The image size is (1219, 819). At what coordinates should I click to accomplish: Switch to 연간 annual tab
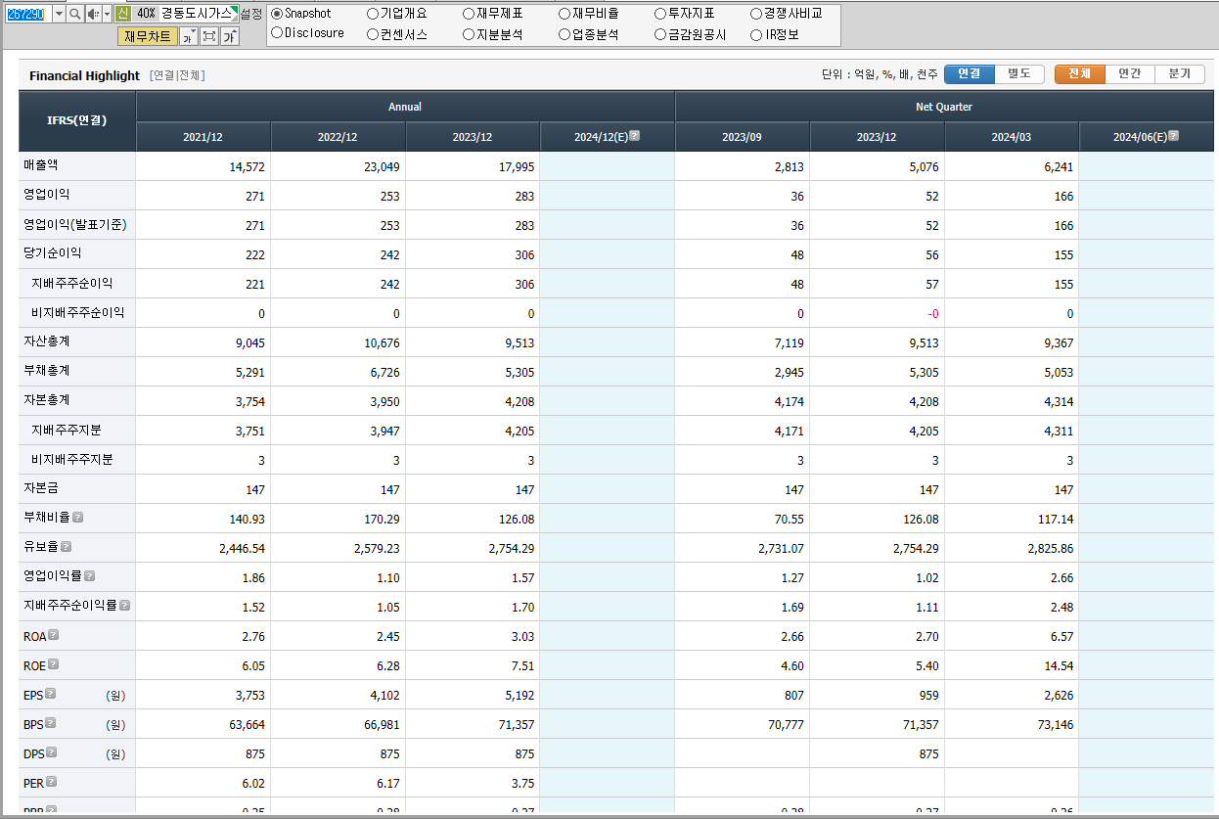pyautogui.click(x=1130, y=73)
